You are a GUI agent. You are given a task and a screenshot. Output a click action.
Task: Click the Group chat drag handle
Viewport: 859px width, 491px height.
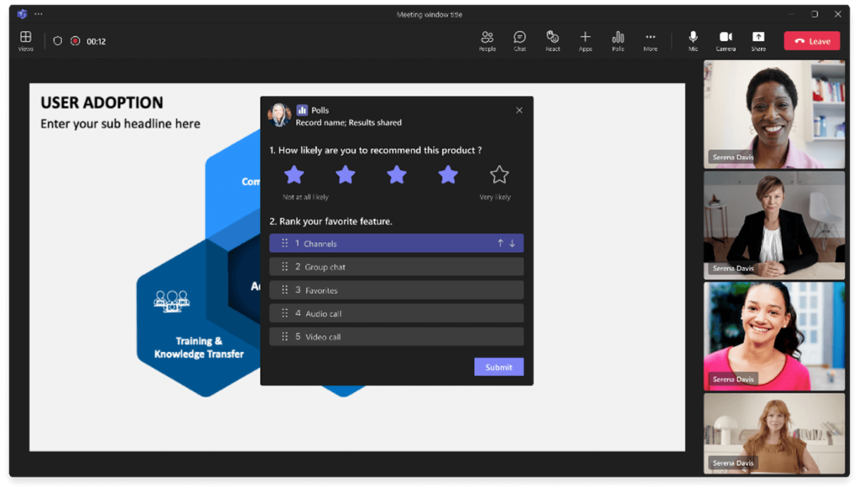[x=284, y=266]
